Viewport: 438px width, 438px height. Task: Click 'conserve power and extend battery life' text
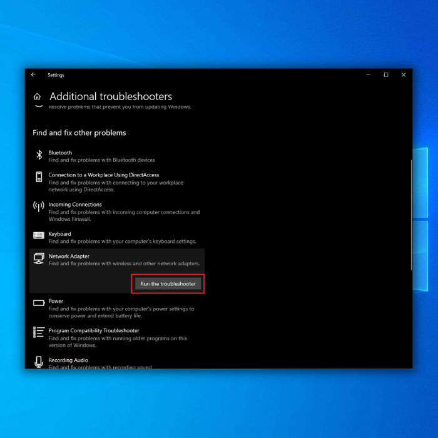[121, 312]
